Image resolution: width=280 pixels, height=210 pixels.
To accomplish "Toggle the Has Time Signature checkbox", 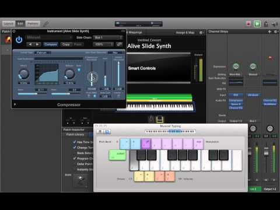I will click(x=75, y=142).
